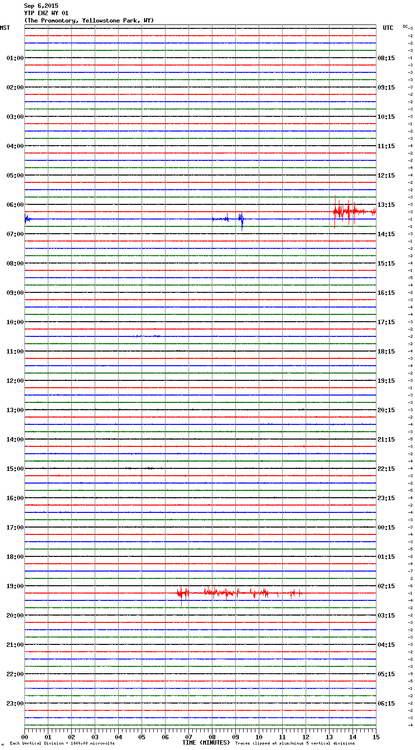415x750 pixels.
Task: Click the 06:15 UTC time label
Action: click(x=386, y=704)
